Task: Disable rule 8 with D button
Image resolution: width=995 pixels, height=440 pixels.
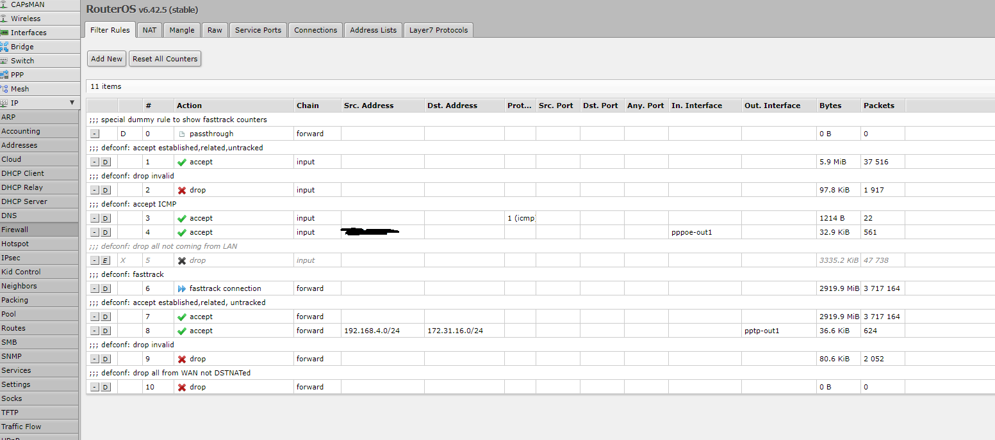Action: (x=106, y=331)
